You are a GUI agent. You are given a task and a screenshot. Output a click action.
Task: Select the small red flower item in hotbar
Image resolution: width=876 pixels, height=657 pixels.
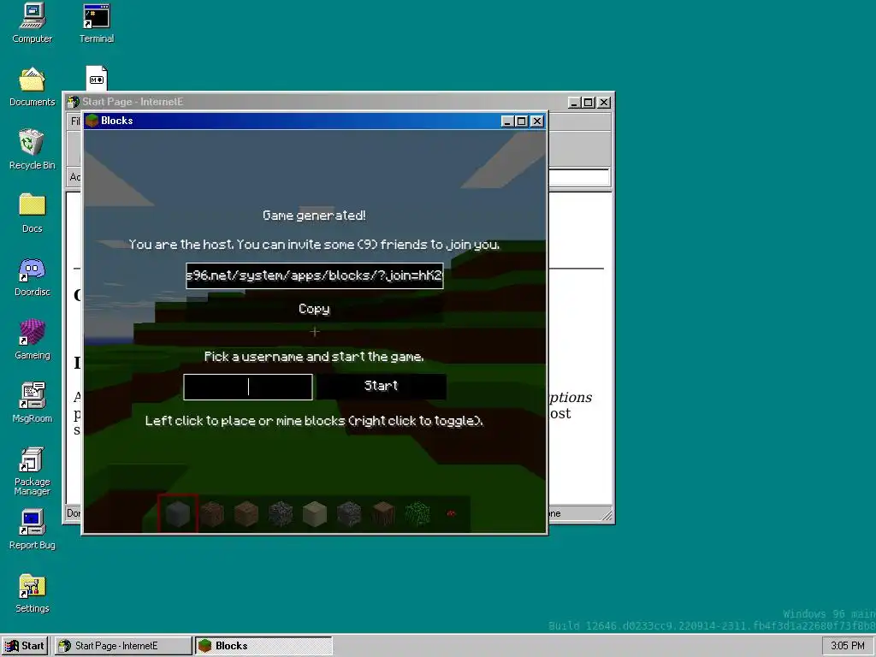452,513
